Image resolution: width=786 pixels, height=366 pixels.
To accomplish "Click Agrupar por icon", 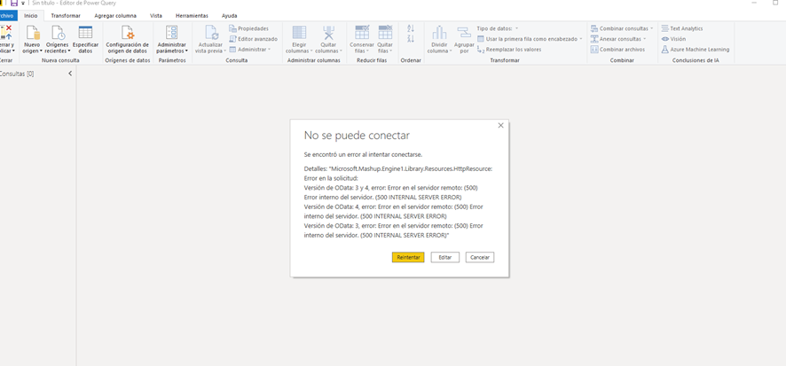I will click(x=464, y=33).
